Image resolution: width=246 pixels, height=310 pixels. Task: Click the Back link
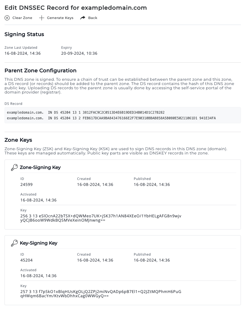pyautogui.click(x=88, y=18)
